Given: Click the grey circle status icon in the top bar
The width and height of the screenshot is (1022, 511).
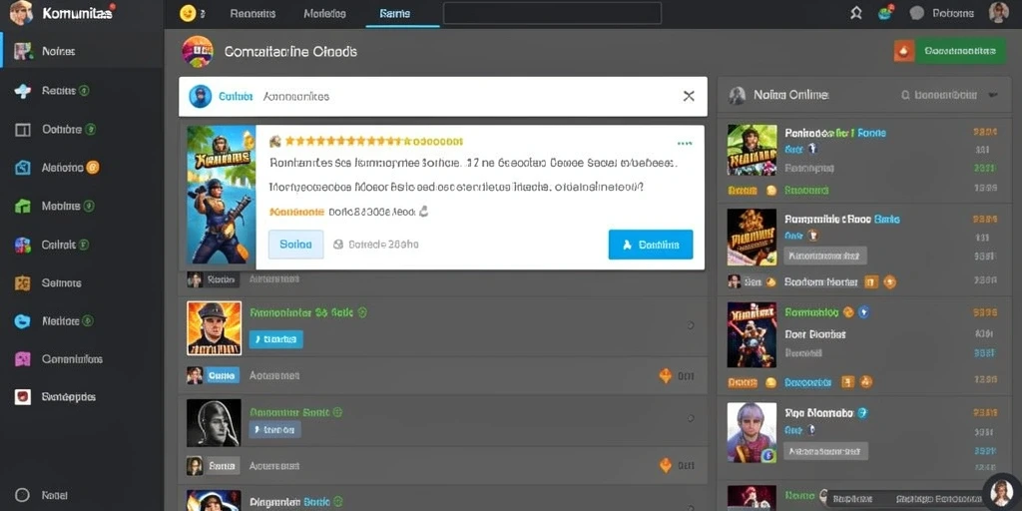Looking at the screenshot, I should 916,13.
